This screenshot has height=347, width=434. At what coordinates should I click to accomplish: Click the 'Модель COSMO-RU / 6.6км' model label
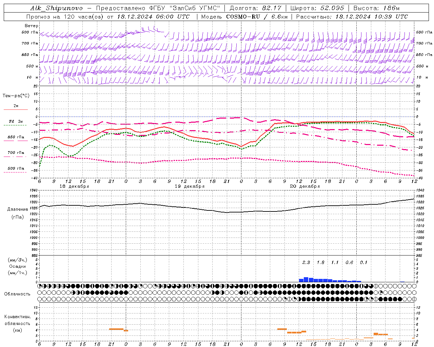(244, 17)
